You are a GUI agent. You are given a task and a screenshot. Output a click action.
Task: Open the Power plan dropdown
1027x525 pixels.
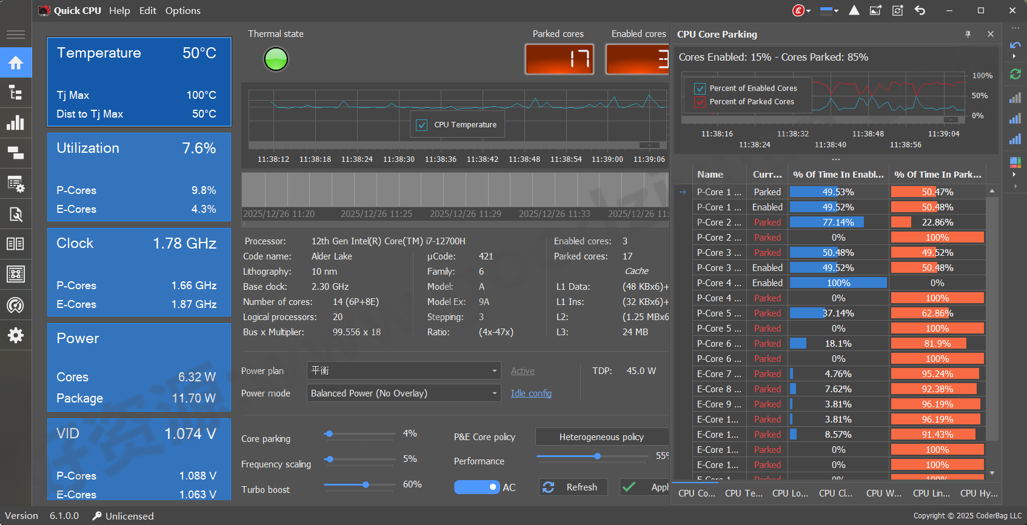[x=404, y=370]
